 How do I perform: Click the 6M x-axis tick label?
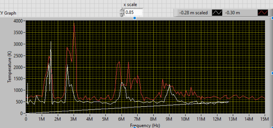coord(121,119)
